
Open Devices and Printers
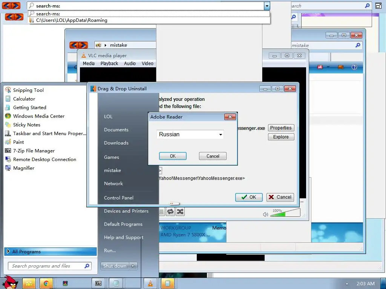(x=126, y=211)
